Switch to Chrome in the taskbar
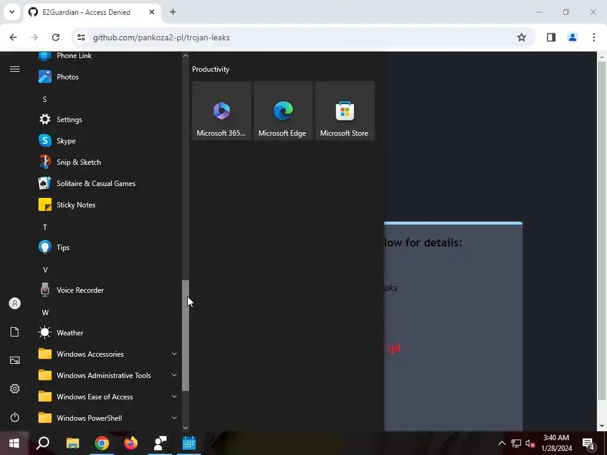The width and height of the screenshot is (607, 455). point(102,443)
